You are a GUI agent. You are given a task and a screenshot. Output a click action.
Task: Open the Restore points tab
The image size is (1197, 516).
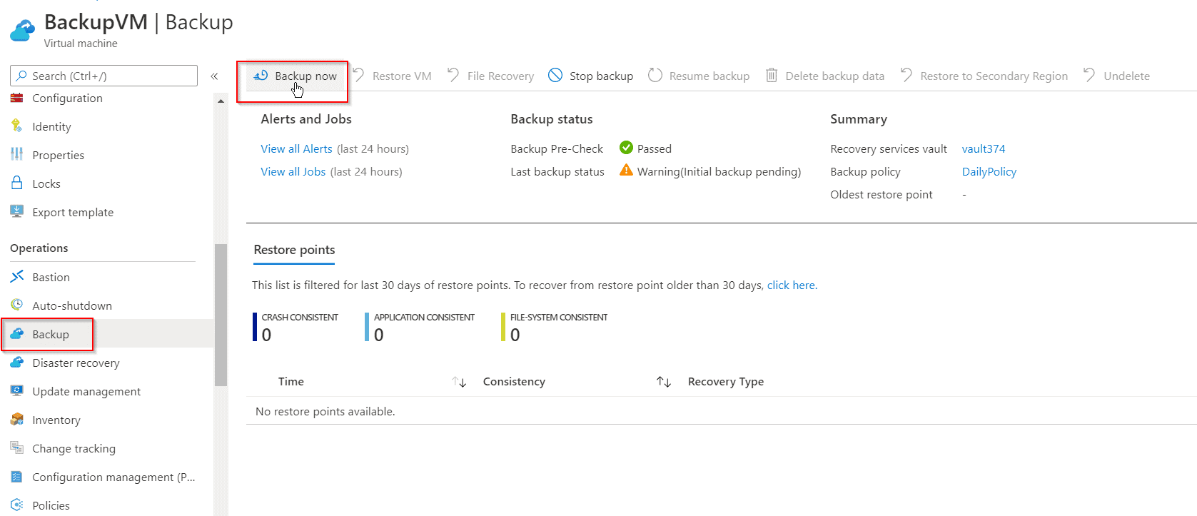[294, 250]
